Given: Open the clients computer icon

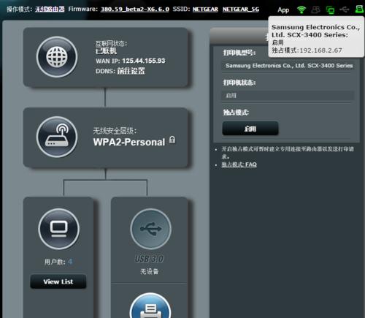Looking at the screenshot, I should pyautogui.click(x=59, y=229).
